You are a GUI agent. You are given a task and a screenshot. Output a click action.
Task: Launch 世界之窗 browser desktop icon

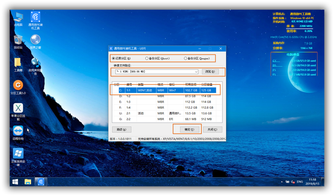click(x=35, y=42)
